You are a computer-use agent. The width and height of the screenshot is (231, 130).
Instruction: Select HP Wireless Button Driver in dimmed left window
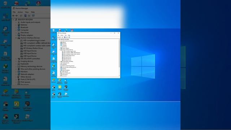[33, 48]
